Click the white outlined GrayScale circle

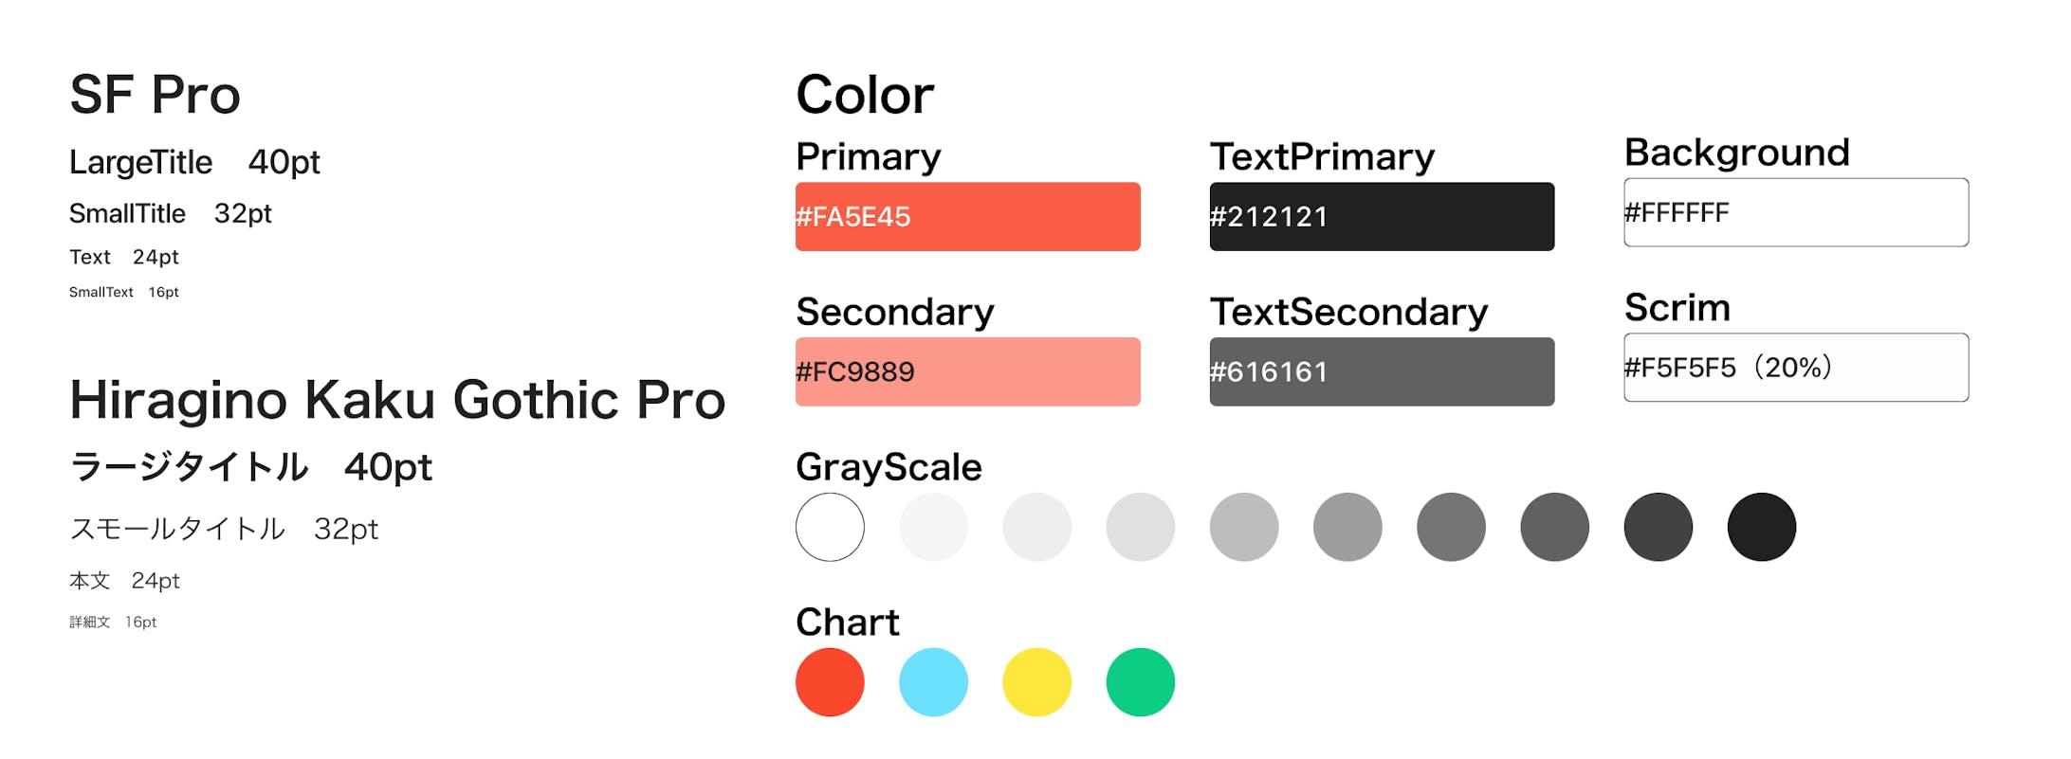pos(830,527)
